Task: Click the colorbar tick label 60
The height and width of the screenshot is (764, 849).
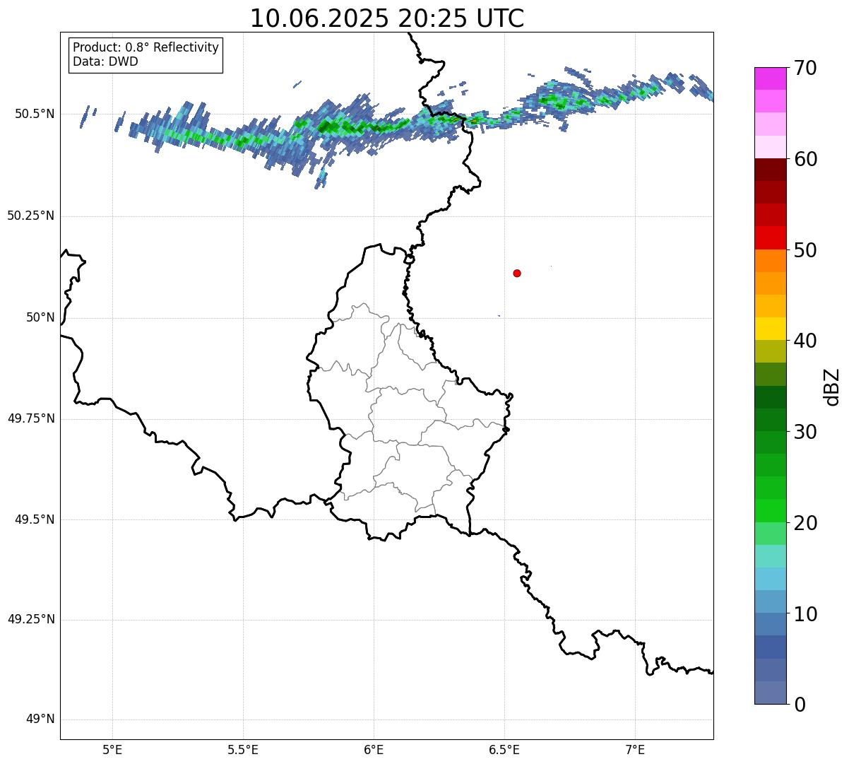Action: 805,159
